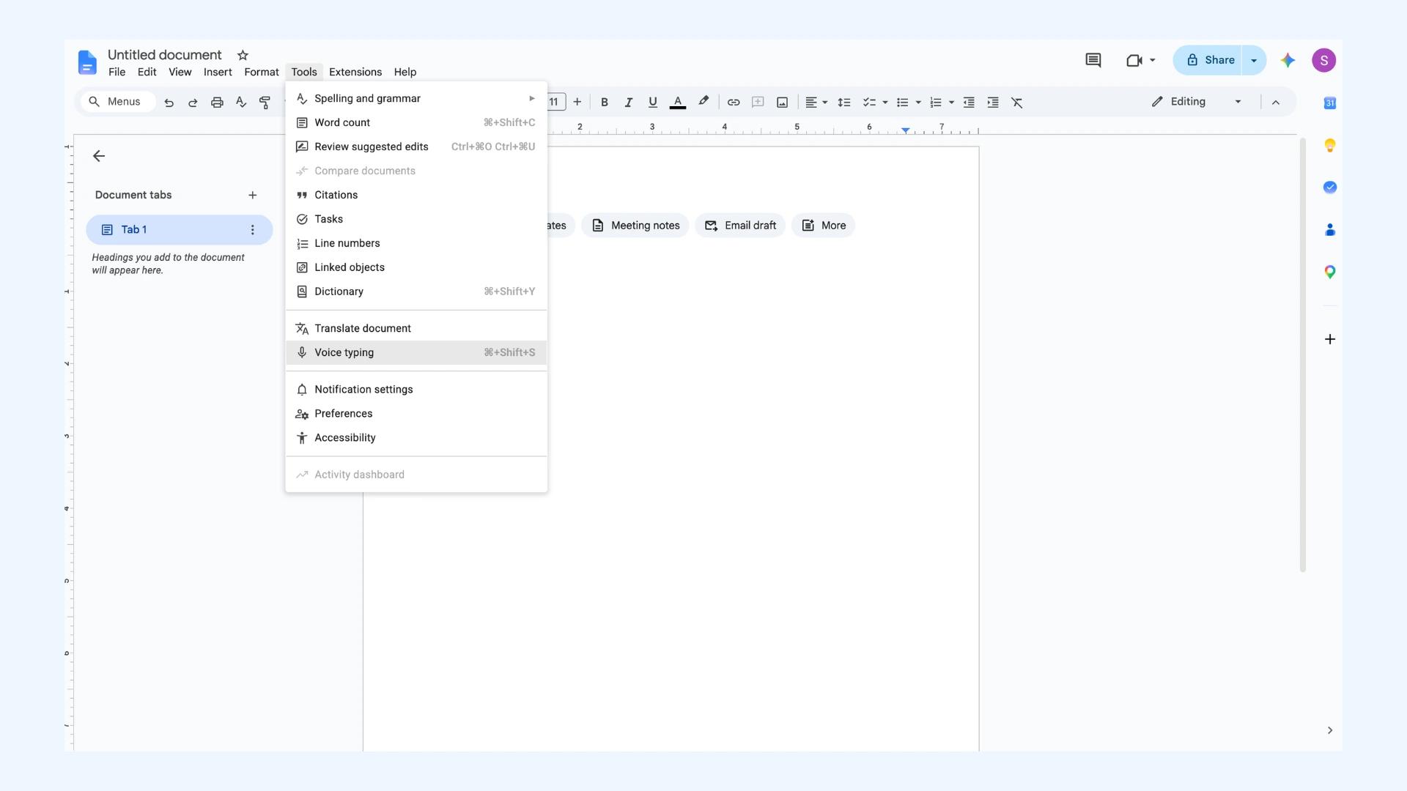The width and height of the screenshot is (1407, 791).
Task: Open Google Keep side panel icon
Action: tap(1330, 145)
